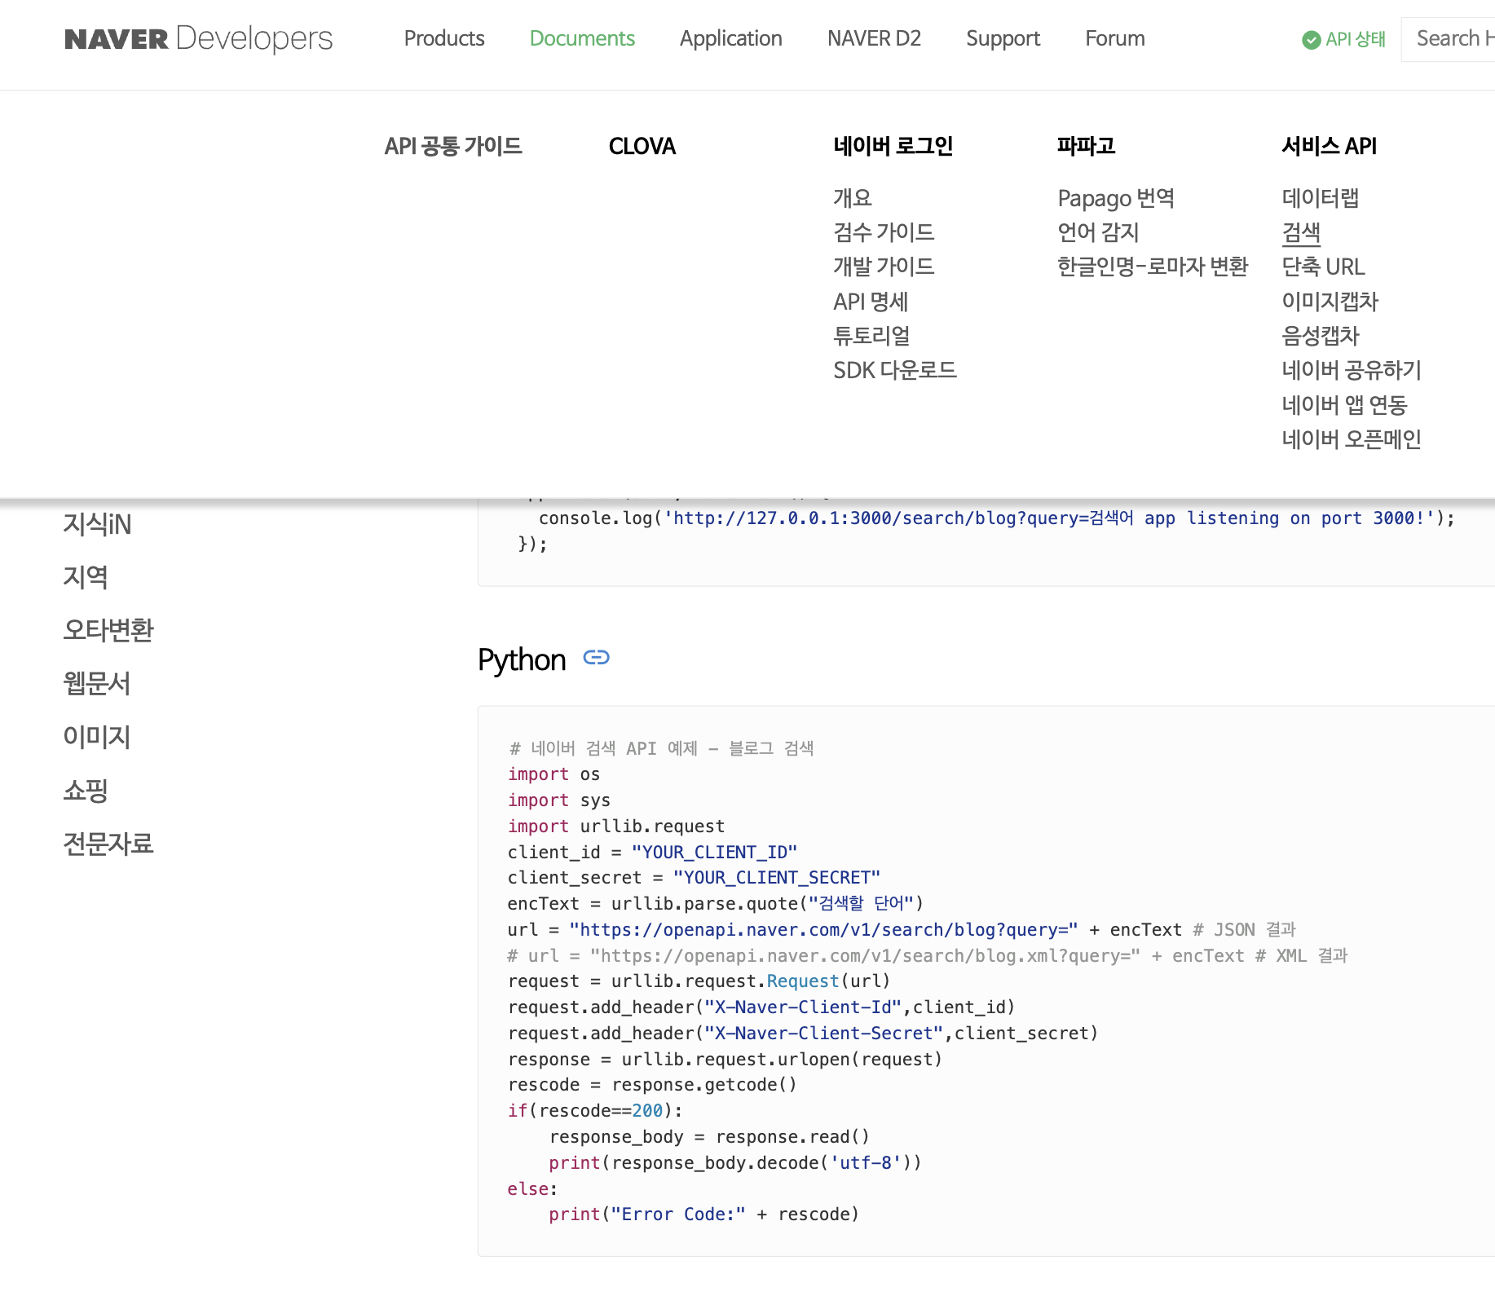Select 쇼핑 in the sidebar

point(86,790)
